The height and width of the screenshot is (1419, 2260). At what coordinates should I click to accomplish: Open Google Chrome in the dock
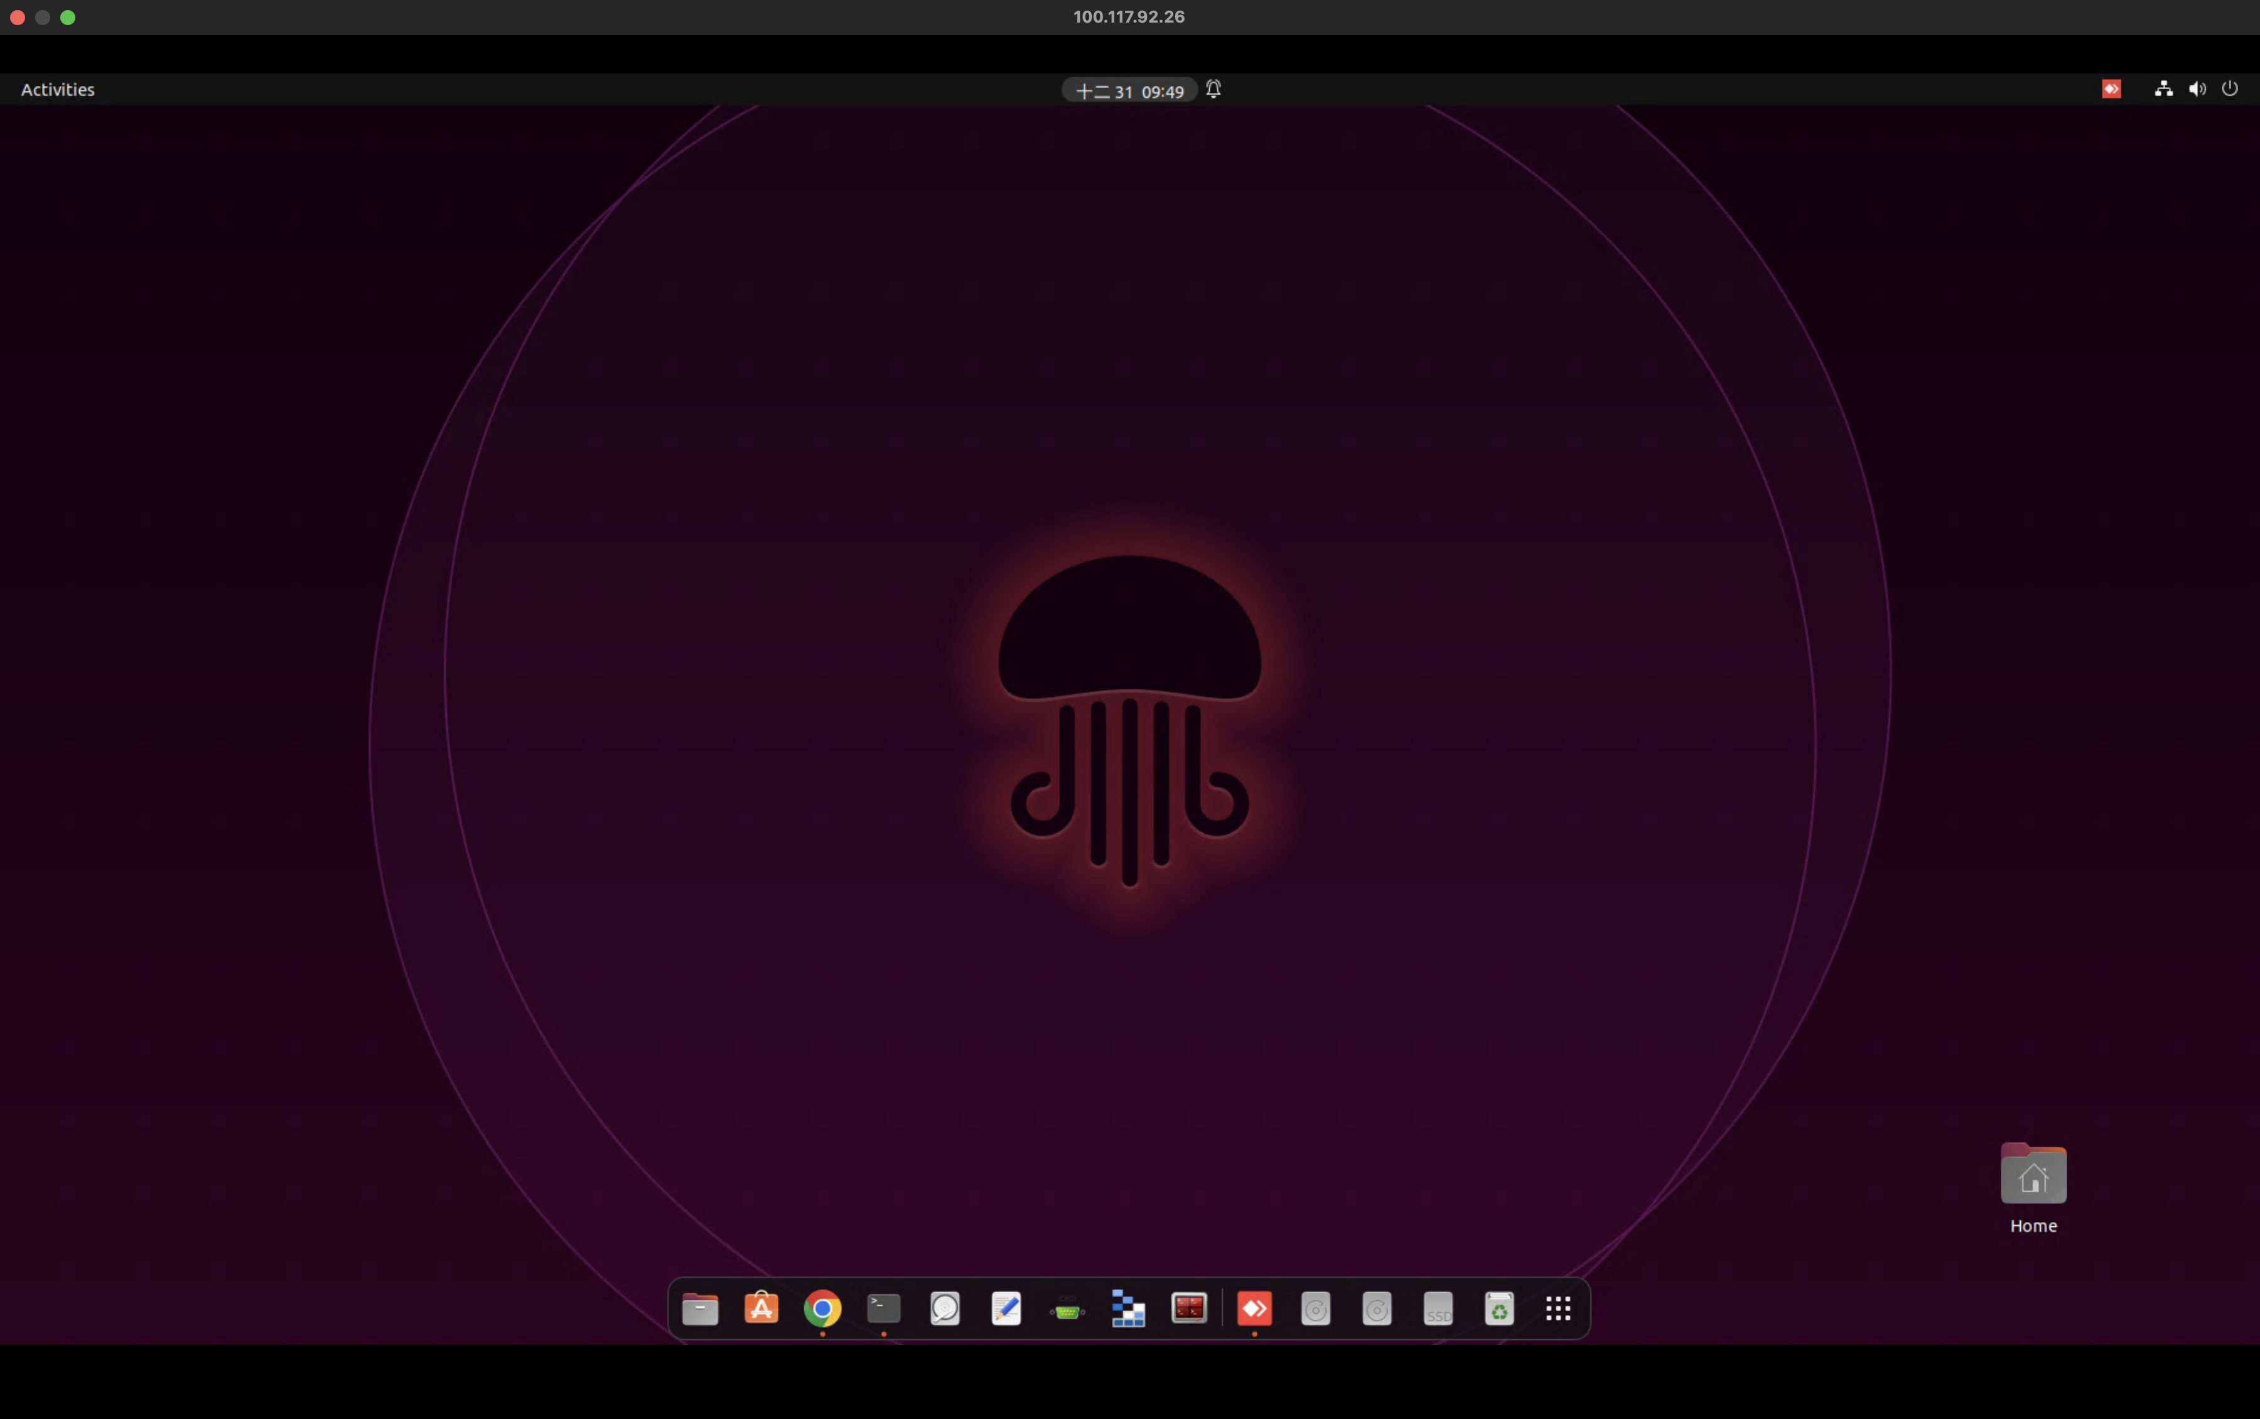pyautogui.click(x=822, y=1308)
